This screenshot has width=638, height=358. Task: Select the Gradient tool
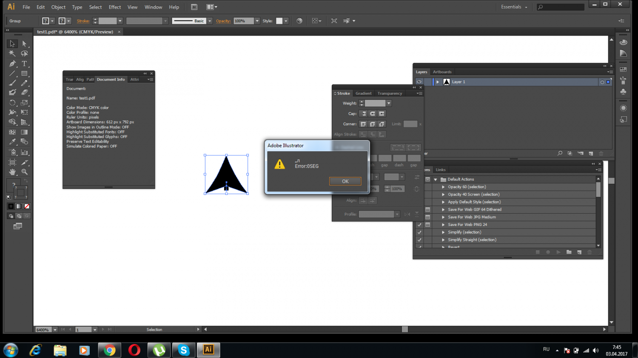coord(24,132)
